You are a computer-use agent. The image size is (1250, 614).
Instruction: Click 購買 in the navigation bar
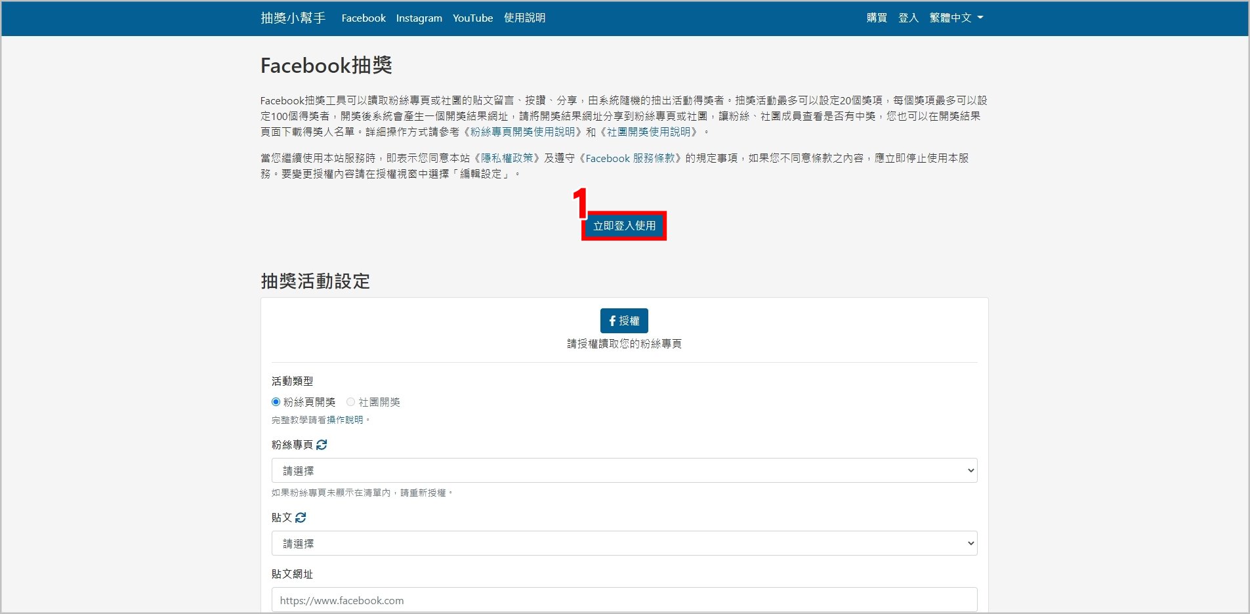pos(877,18)
